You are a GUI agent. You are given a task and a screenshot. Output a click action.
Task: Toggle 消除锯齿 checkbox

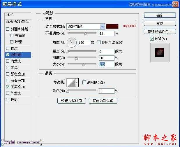coord(84,83)
